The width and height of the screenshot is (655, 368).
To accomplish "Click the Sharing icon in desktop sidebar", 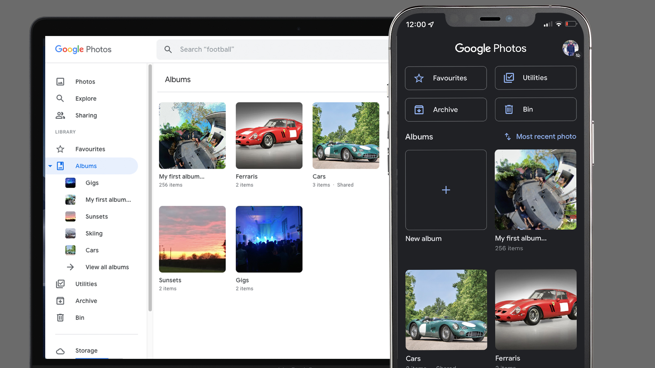I will tap(60, 115).
